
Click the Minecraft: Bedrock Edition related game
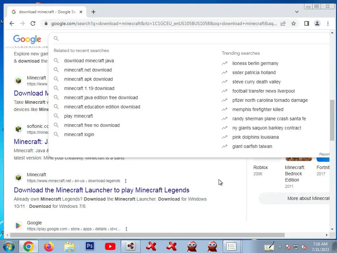pos(295,177)
